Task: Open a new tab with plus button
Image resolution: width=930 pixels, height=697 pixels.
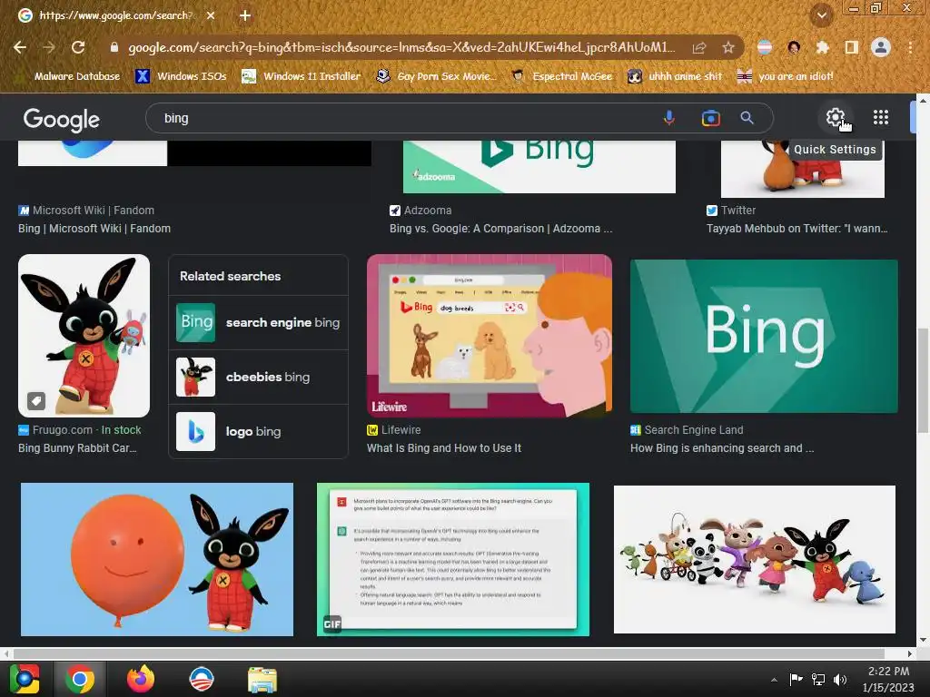Action: (245, 15)
